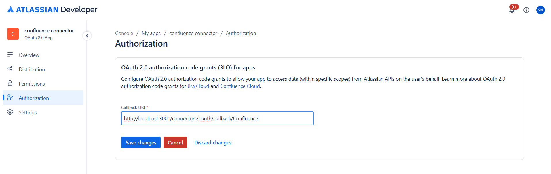Click the orange C app avatar
The width and height of the screenshot is (551, 174).
(x=13, y=34)
